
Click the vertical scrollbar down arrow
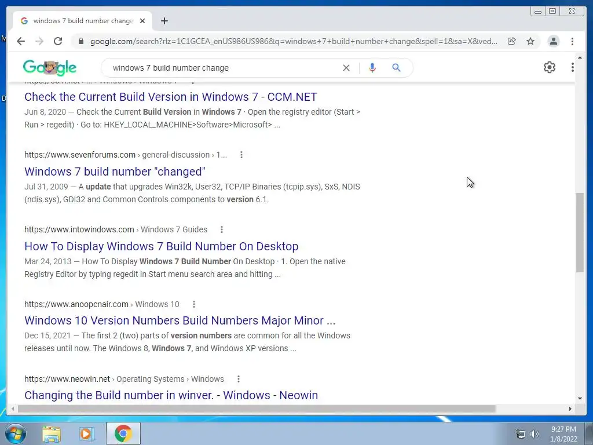coord(580,398)
